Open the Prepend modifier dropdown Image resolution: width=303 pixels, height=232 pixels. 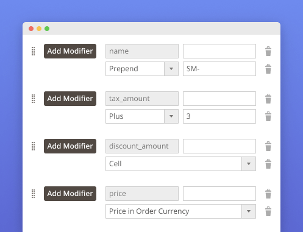pos(142,69)
